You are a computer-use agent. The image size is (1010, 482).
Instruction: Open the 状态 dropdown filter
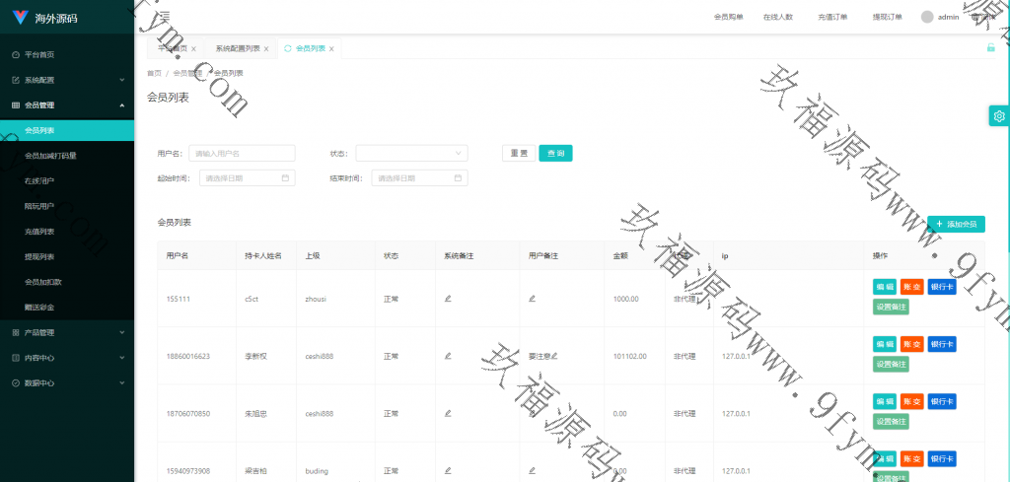(411, 153)
